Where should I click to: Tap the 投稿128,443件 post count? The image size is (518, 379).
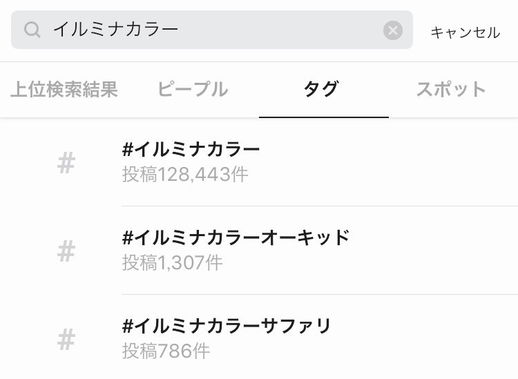tap(185, 175)
